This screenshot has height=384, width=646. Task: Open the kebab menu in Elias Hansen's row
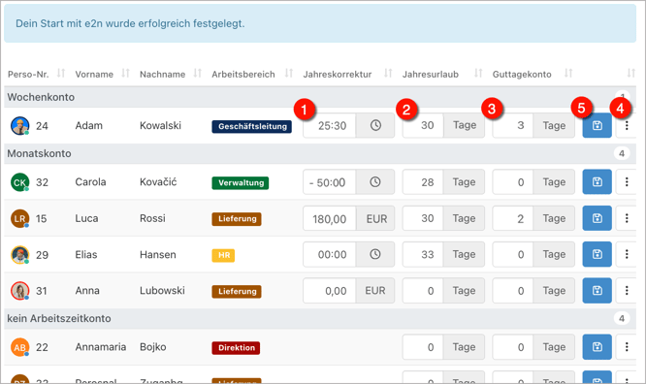pos(627,254)
